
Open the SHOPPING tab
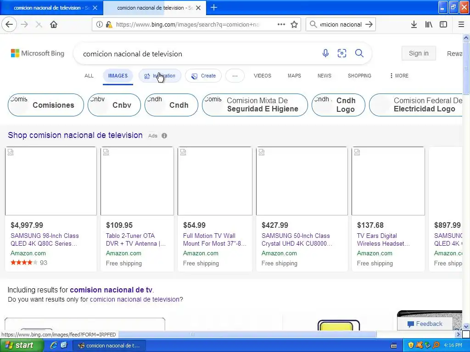[359, 76]
